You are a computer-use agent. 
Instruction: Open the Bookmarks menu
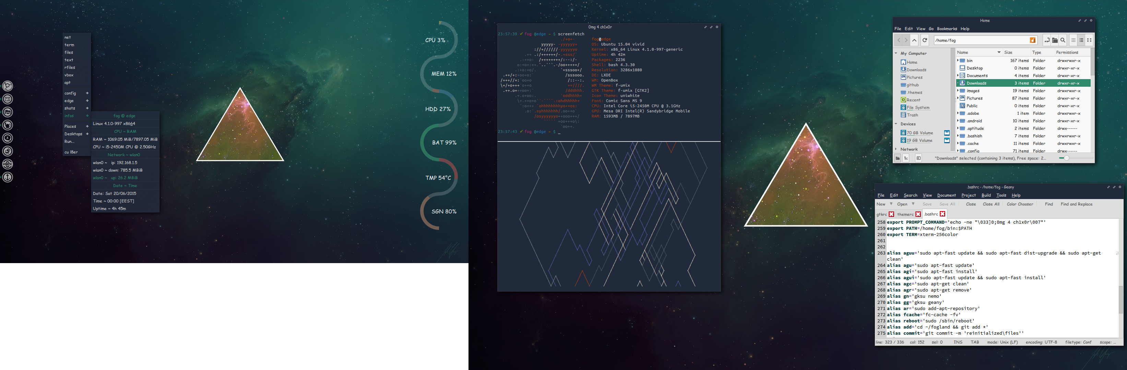point(947,29)
